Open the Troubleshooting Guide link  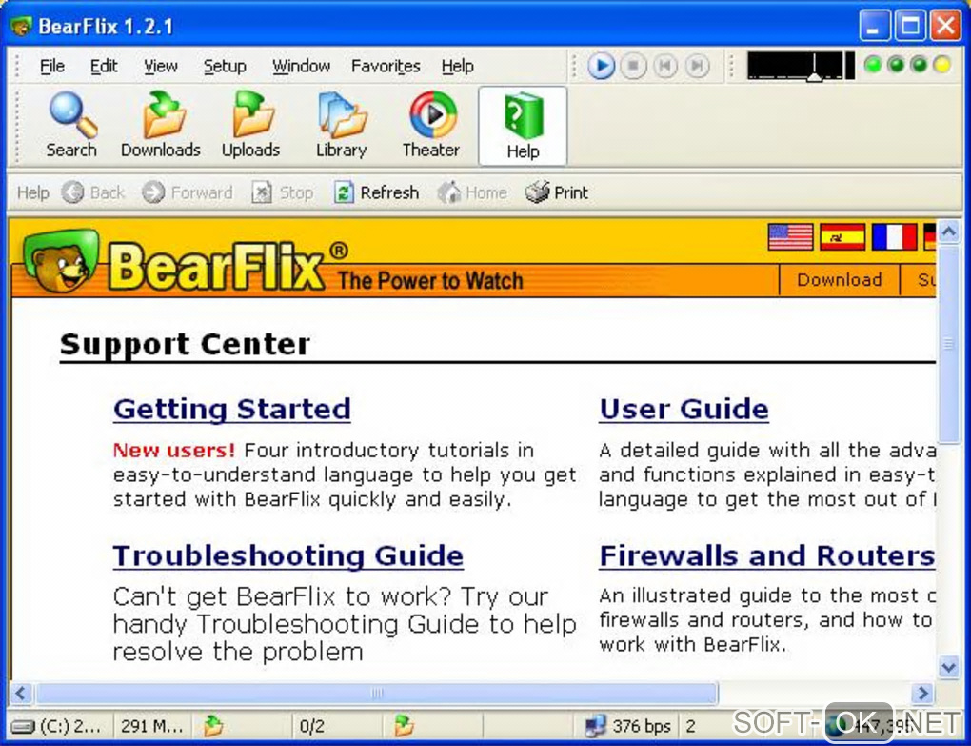point(287,555)
